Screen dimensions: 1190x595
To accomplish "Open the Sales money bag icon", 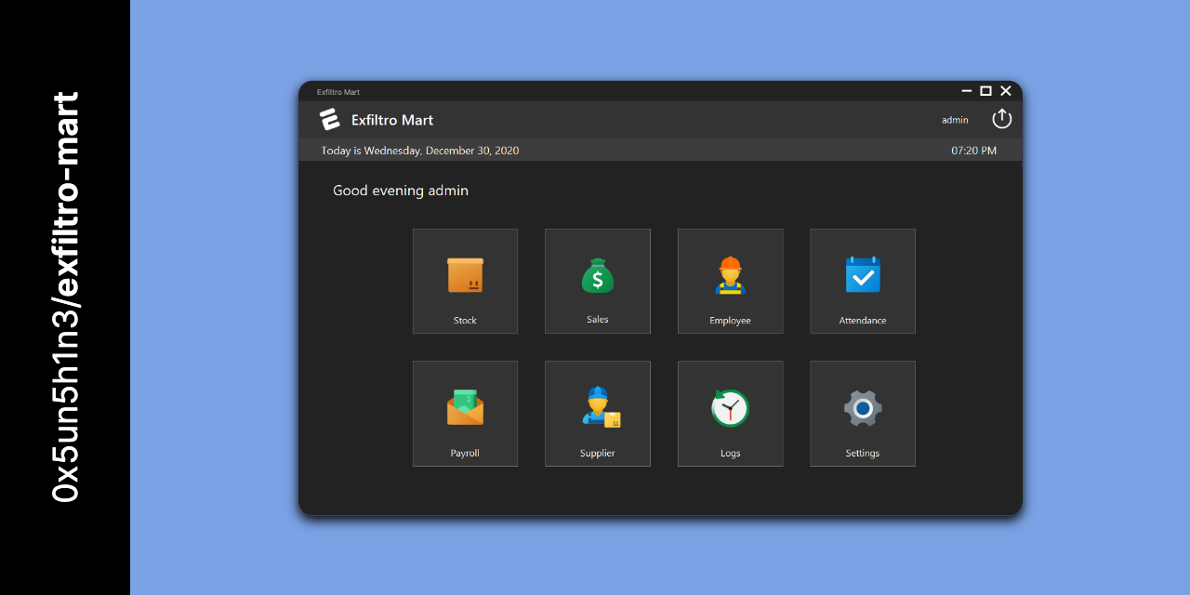I will click(598, 275).
